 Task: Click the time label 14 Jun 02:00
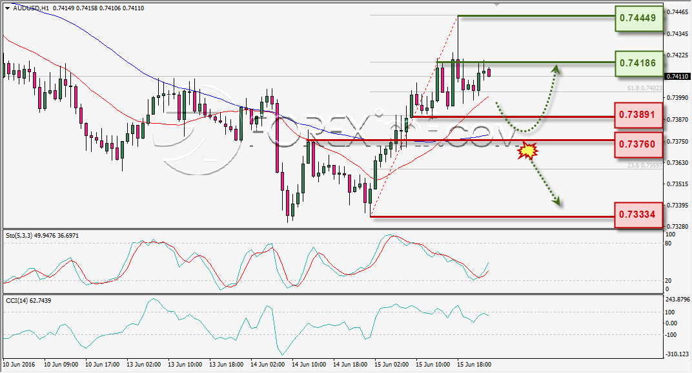[x=267, y=365]
